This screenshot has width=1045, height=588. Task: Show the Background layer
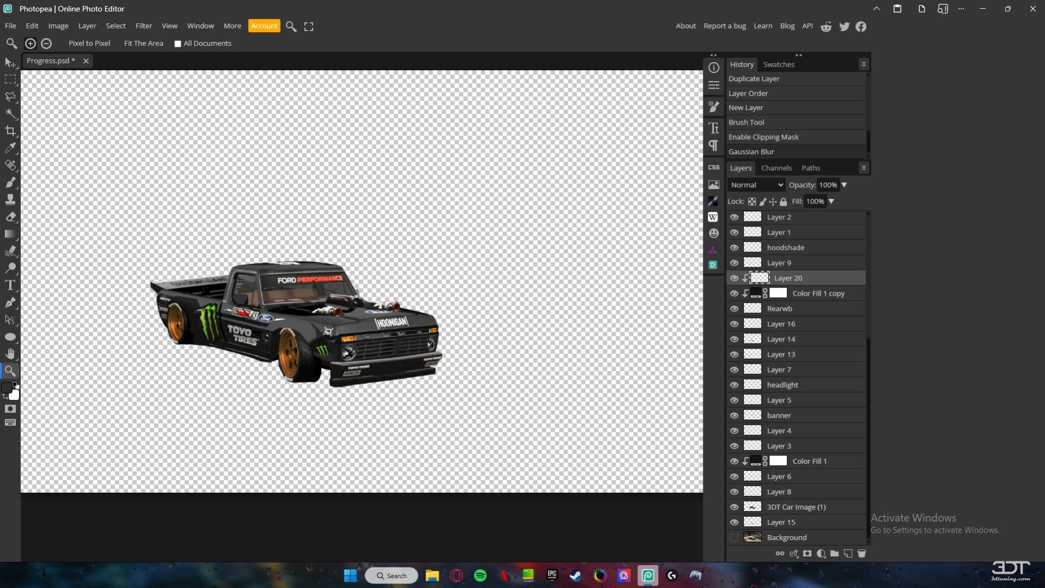tap(734, 537)
